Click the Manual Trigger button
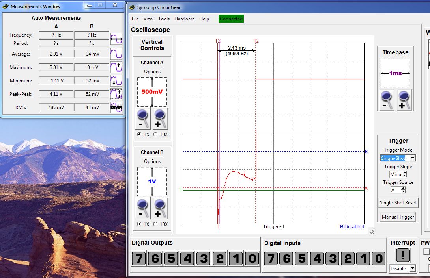The height and width of the screenshot is (278, 430). click(398, 217)
